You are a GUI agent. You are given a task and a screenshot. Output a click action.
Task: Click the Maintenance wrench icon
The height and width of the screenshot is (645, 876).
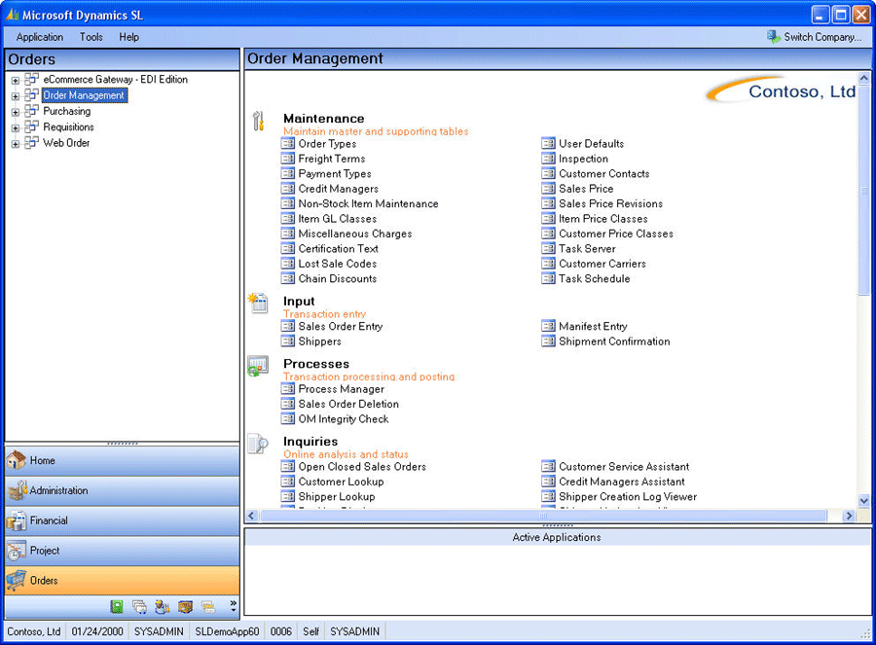click(x=259, y=121)
